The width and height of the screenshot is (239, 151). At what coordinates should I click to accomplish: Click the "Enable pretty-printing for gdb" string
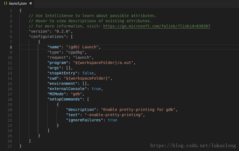click(x=138, y=110)
